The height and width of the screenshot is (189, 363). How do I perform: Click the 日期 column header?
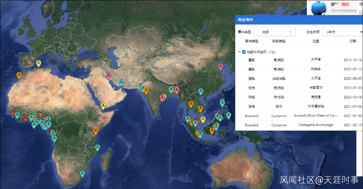pos(353,41)
